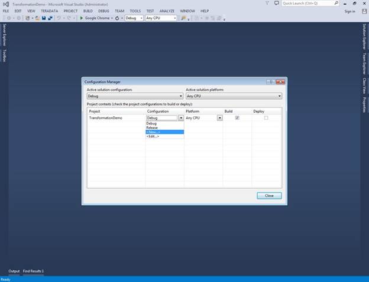
Task: Choose <Edit...> in the configuration list
Action: coord(165,136)
